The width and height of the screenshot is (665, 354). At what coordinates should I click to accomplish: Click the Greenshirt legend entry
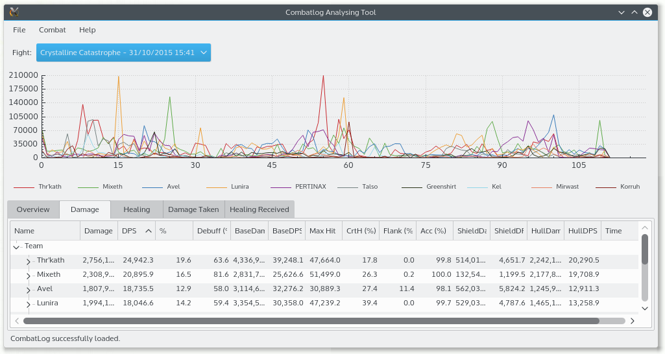click(429, 187)
